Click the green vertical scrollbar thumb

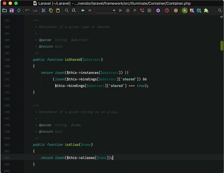(222, 46)
